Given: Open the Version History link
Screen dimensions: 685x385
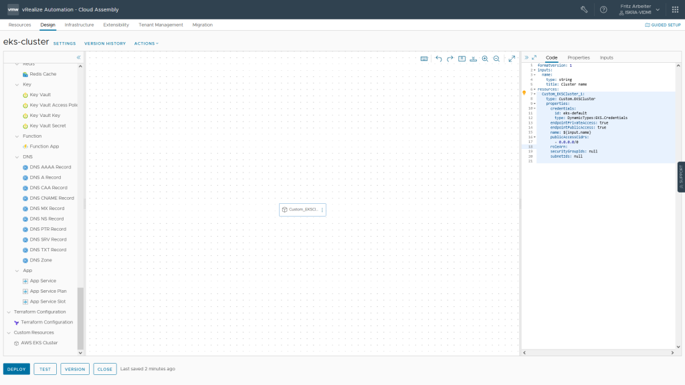Looking at the screenshot, I should 105,43.
